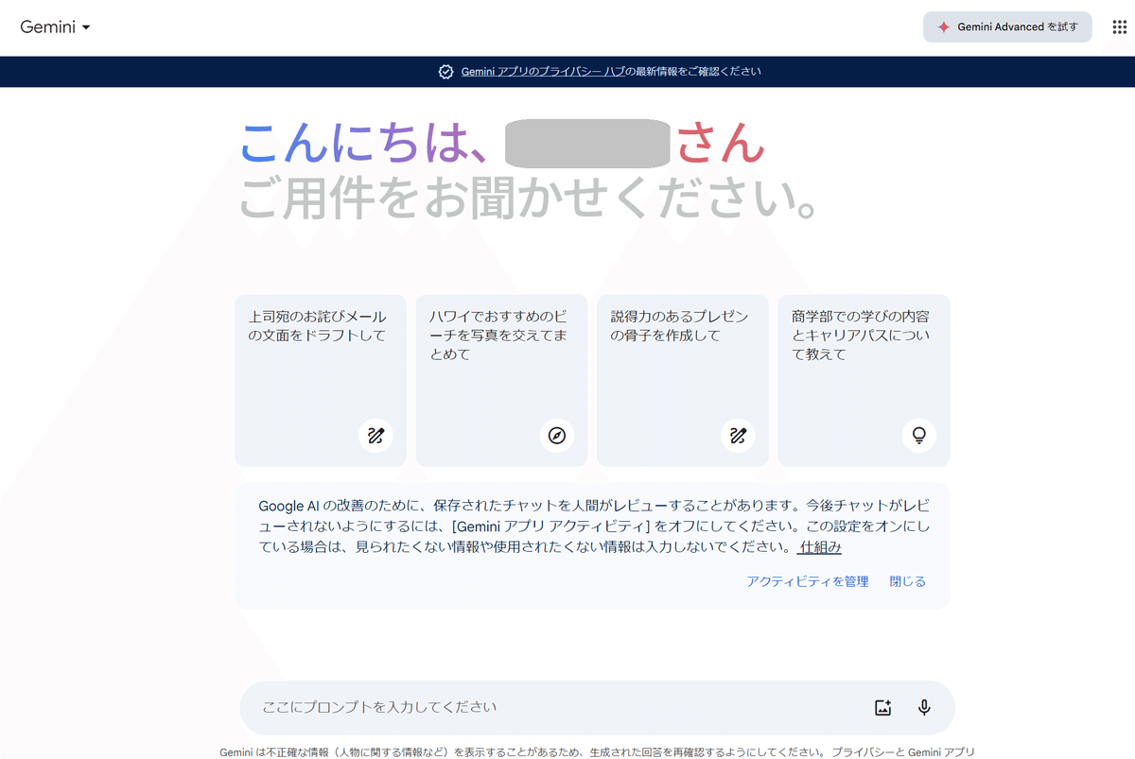This screenshot has height=759, width=1135.
Task: Select the 上司宛のお詫びメール suggestion card
Action: point(321,380)
